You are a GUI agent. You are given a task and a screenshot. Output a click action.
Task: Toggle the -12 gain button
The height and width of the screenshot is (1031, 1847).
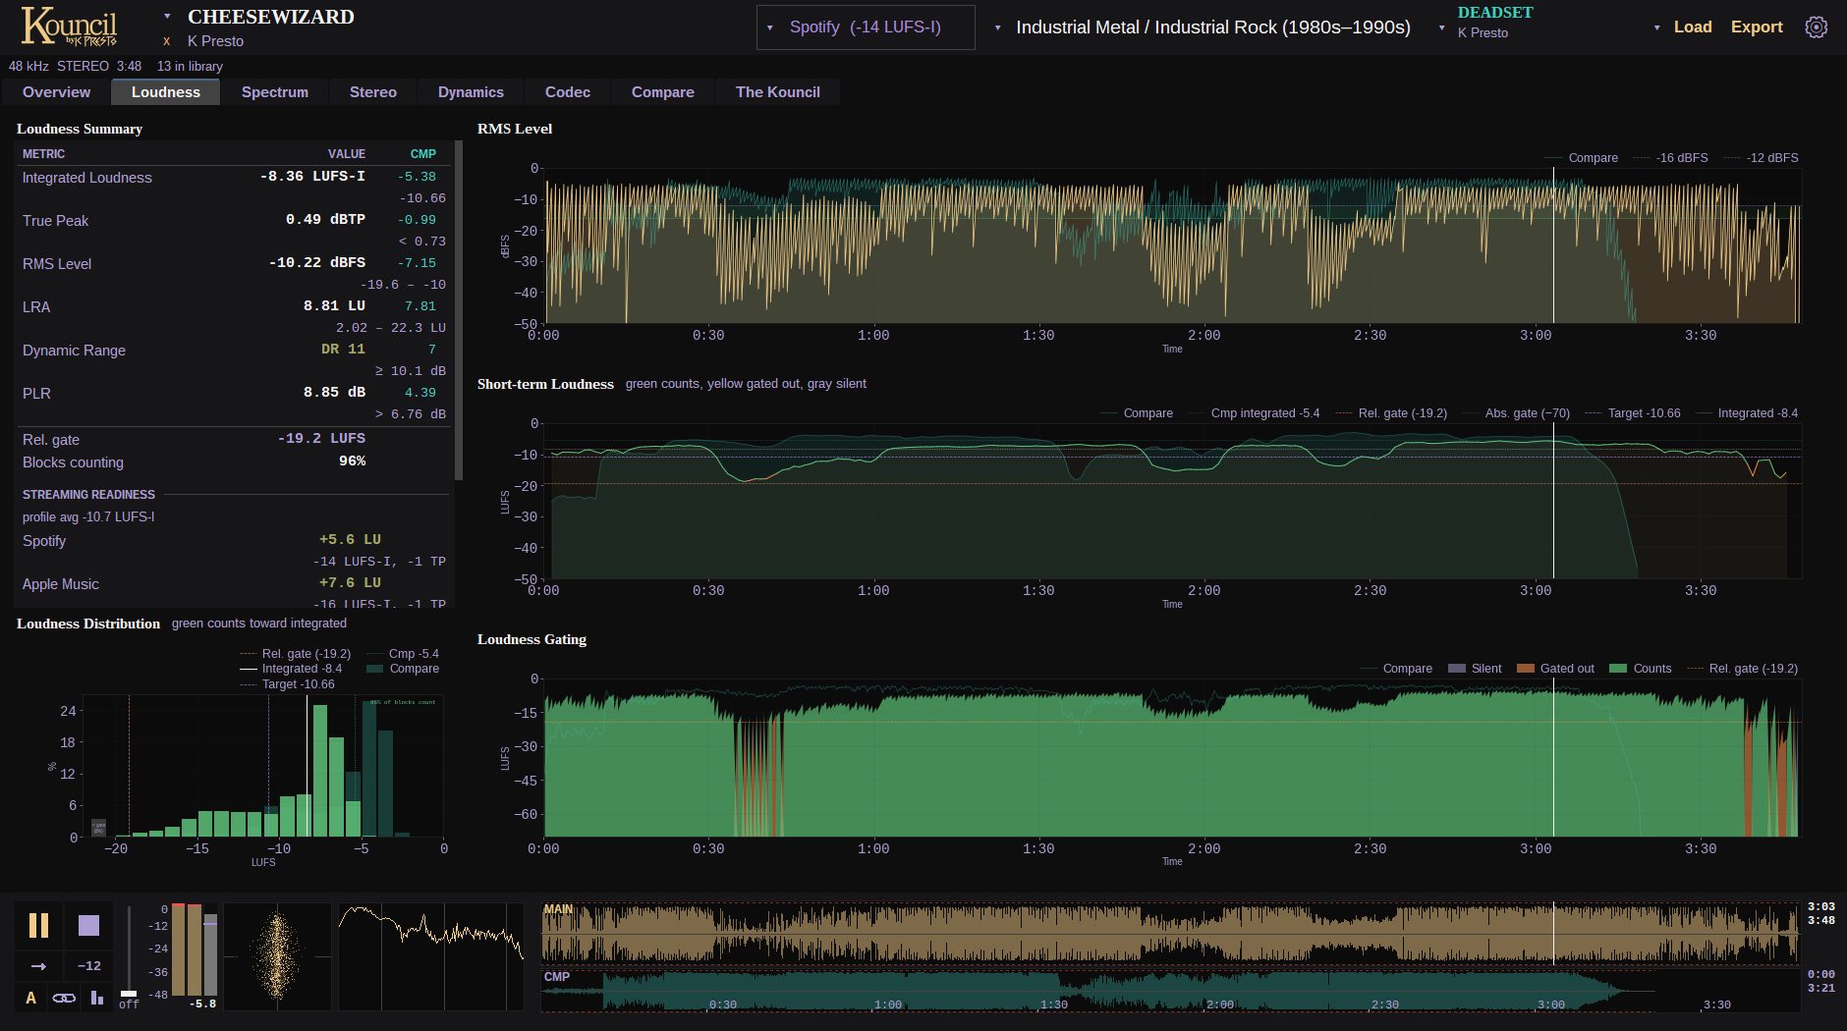point(88,966)
